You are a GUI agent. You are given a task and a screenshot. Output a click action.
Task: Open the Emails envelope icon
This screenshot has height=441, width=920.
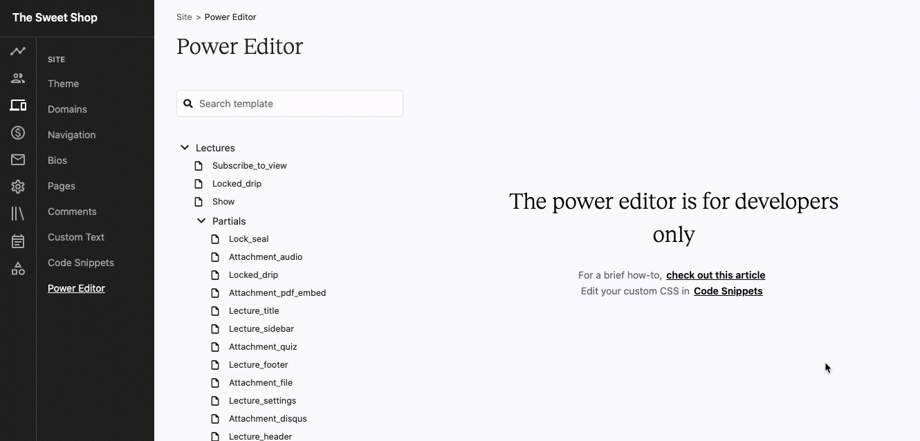(18, 160)
